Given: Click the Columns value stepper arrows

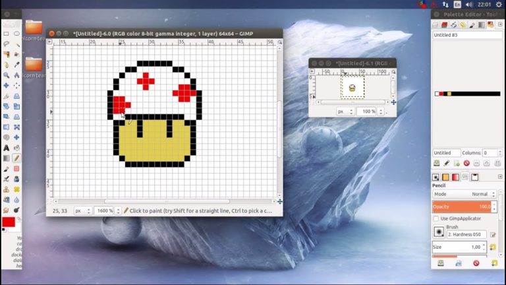Looking at the screenshot, I should pos(500,153).
